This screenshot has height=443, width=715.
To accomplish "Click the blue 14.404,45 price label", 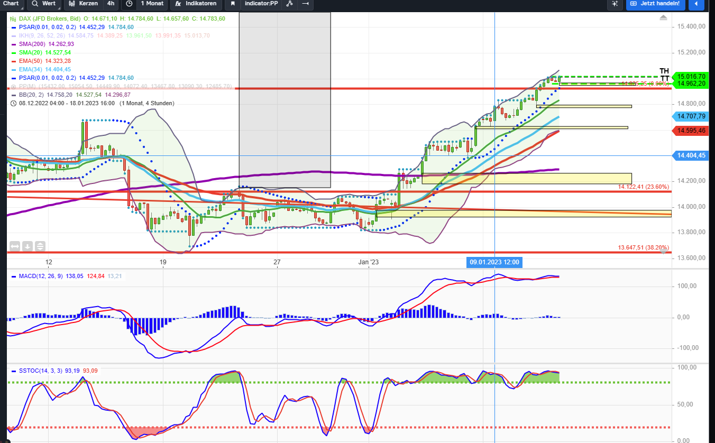I will 691,155.
